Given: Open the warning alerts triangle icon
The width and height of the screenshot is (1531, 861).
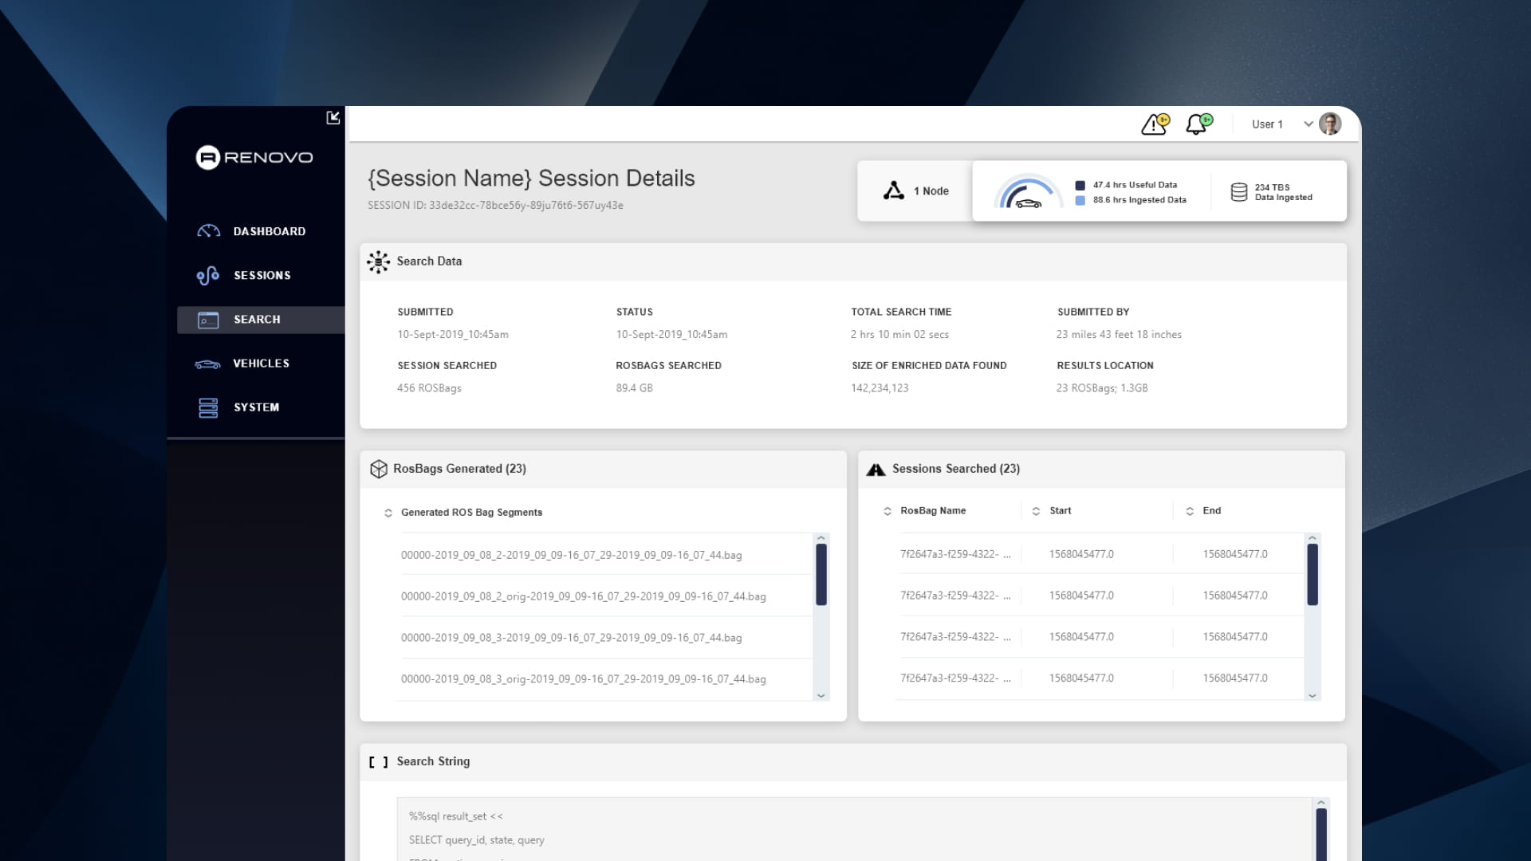Looking at the screenshot, I should [x=1153, y=124].
